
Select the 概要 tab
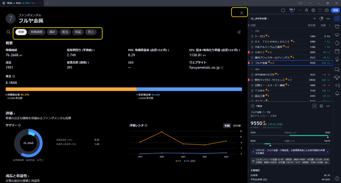click(21, 32)
